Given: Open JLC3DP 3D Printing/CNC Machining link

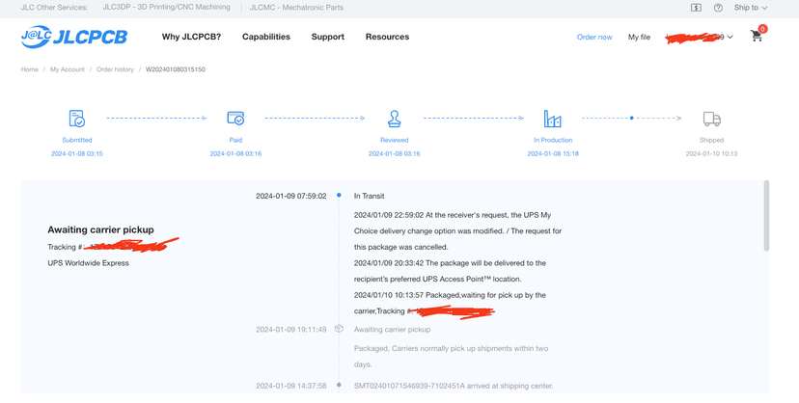Looking at the screenshot, I should [166, 7].
